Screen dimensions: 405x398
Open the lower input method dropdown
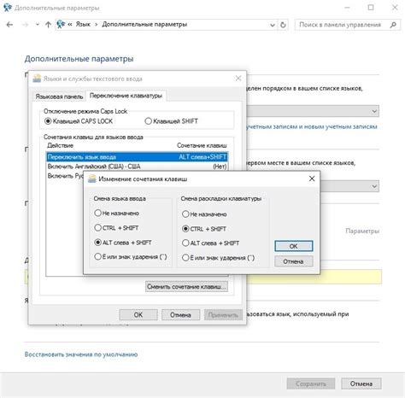click(x=374, y=186)
